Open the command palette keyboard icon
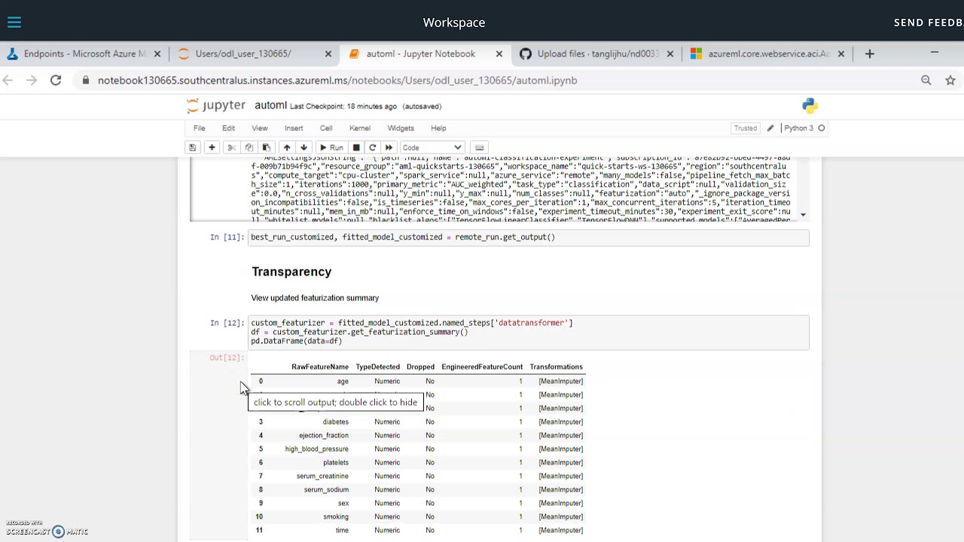Viewport: 964px width, 542px height. 480,148
